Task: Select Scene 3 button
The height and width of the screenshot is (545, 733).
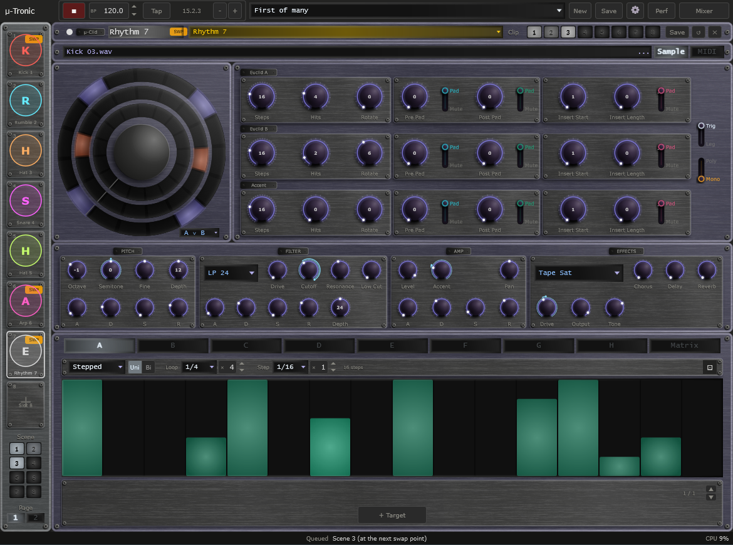Action: pyautogui.click(x=17, y=463)
